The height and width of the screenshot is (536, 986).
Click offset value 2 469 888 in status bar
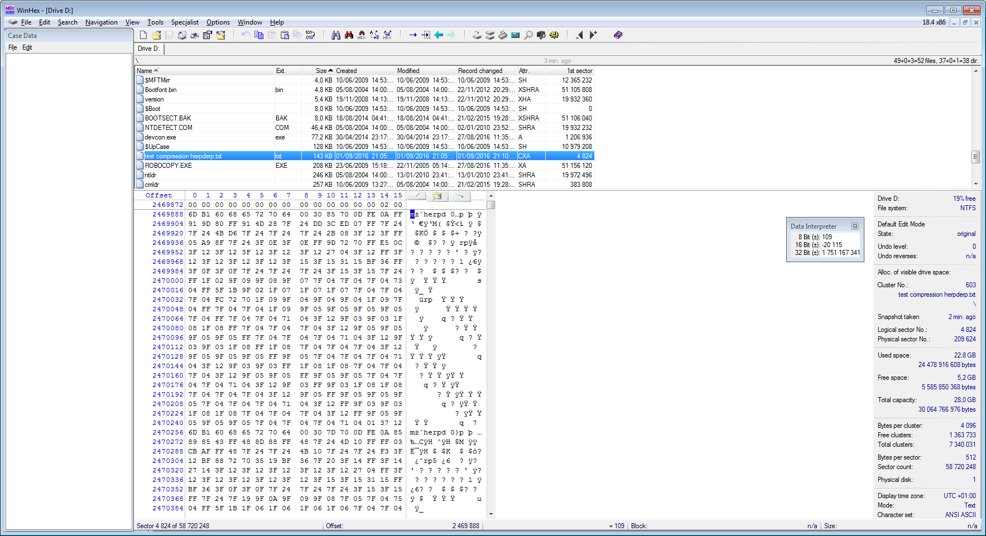[x=466, y=526]
